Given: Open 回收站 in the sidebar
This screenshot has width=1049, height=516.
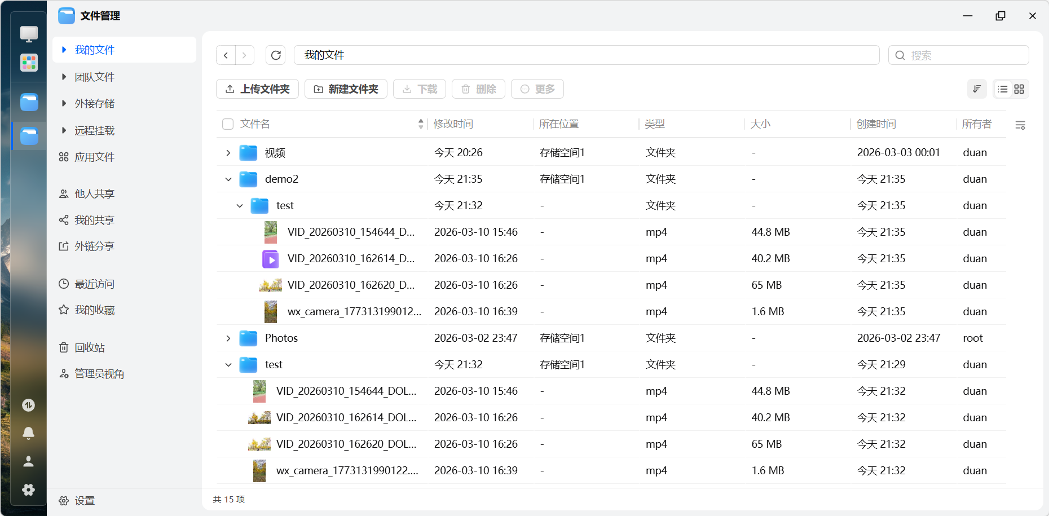Looking at the screenshot, I should (x=90, y=347).
